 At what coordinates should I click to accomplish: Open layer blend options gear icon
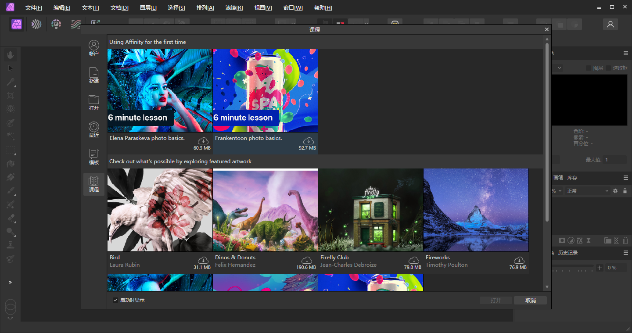615,191
